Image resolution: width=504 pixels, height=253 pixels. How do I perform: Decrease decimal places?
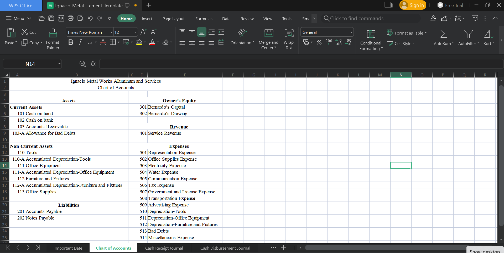348,42
